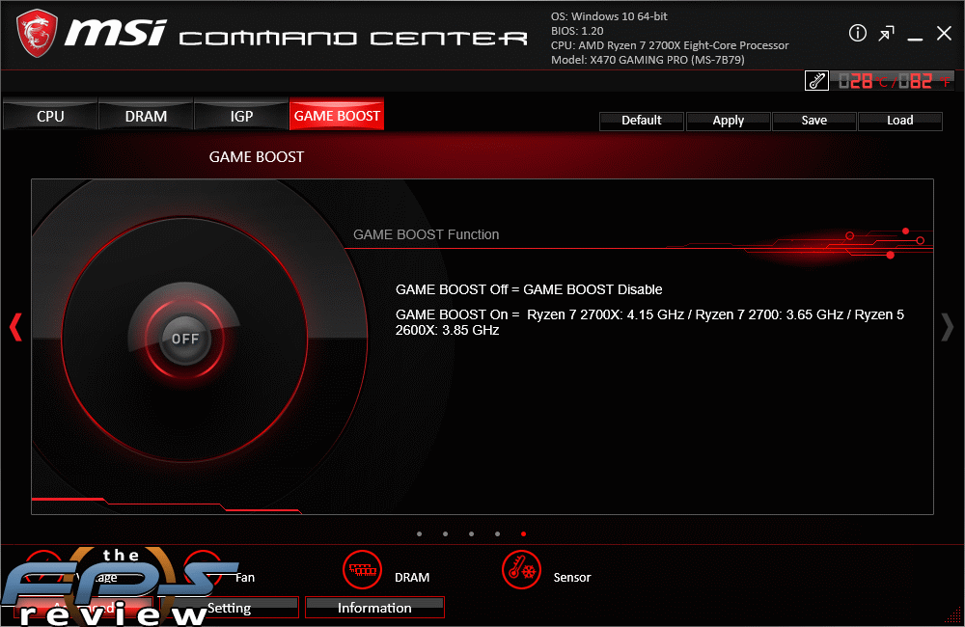
Task: Click the Default button
Action: [x=641, y=121]
